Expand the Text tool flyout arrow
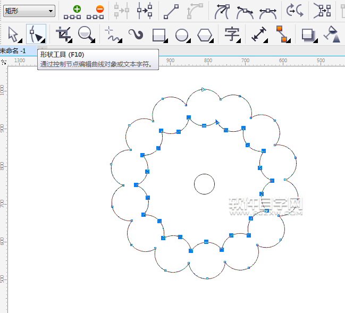Screen dimensions: 345x313 pos(239,40)
